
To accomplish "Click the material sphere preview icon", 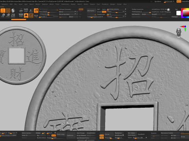I will [x=169, y=10].
